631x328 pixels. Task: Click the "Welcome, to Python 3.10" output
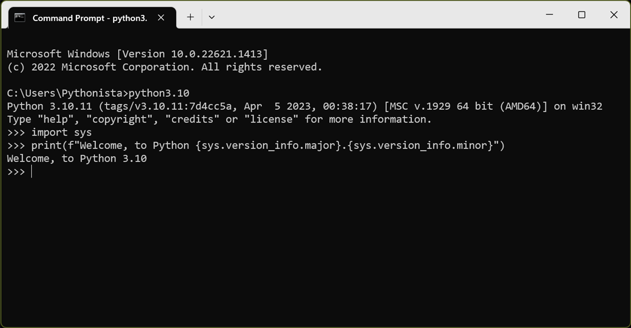click(77, 159)
